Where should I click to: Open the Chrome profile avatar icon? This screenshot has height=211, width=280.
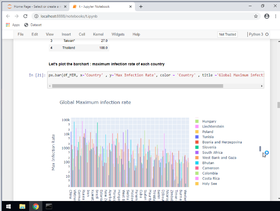pos(267,16)
